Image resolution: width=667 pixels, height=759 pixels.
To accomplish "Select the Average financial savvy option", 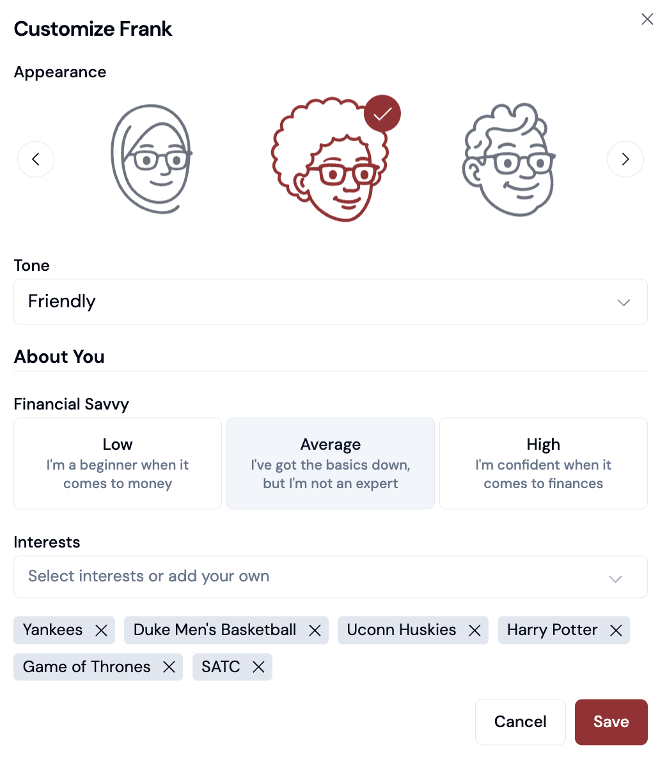I will [x=330, y=463].
